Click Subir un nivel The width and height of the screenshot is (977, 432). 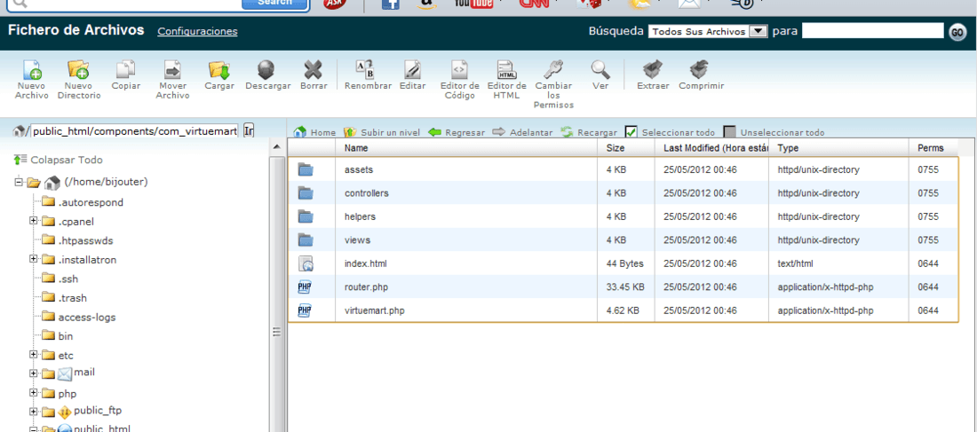(x=382, y=132)
